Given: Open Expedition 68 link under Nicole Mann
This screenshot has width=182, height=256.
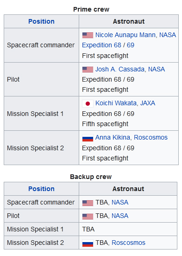Looking at the screenshot, I should (101, 45).
